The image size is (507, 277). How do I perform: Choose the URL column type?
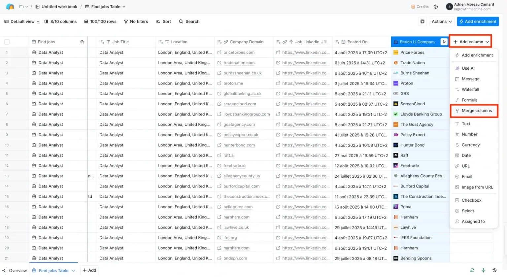(474, 166)
